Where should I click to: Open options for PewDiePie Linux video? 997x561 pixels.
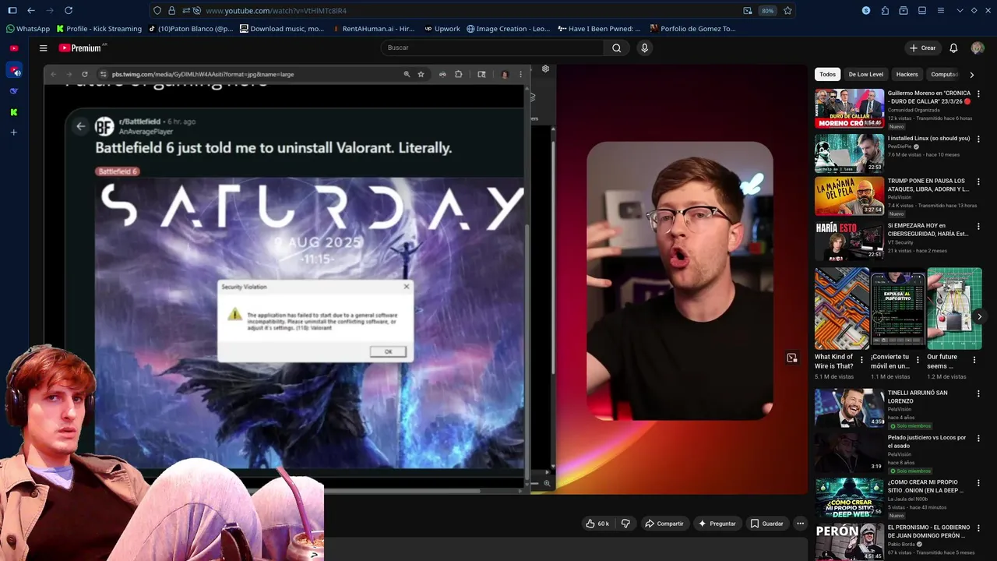point(978,139)
